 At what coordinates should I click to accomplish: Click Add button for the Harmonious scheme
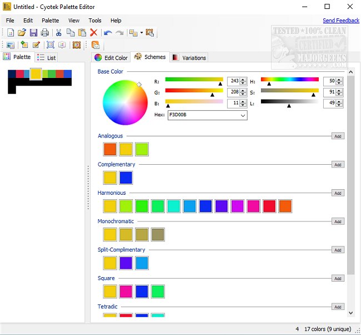tap(338, 193)
